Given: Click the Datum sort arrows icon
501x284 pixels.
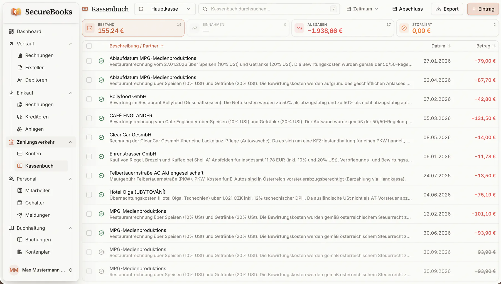Looking at the screenshot, I should (449, 46).
